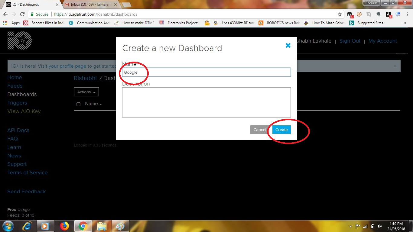The width and height of the screenshot is (413, 232).
Task: Dismiss the IO+ announcement banner
Action: coord(395,66)
